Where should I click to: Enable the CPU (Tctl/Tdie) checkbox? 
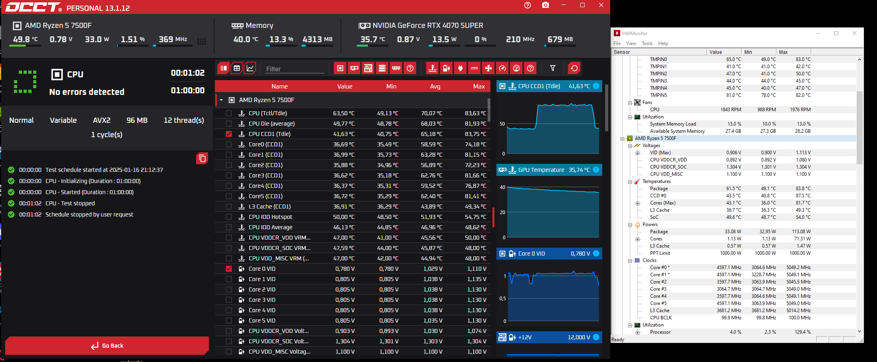click(x=229, y=113)
